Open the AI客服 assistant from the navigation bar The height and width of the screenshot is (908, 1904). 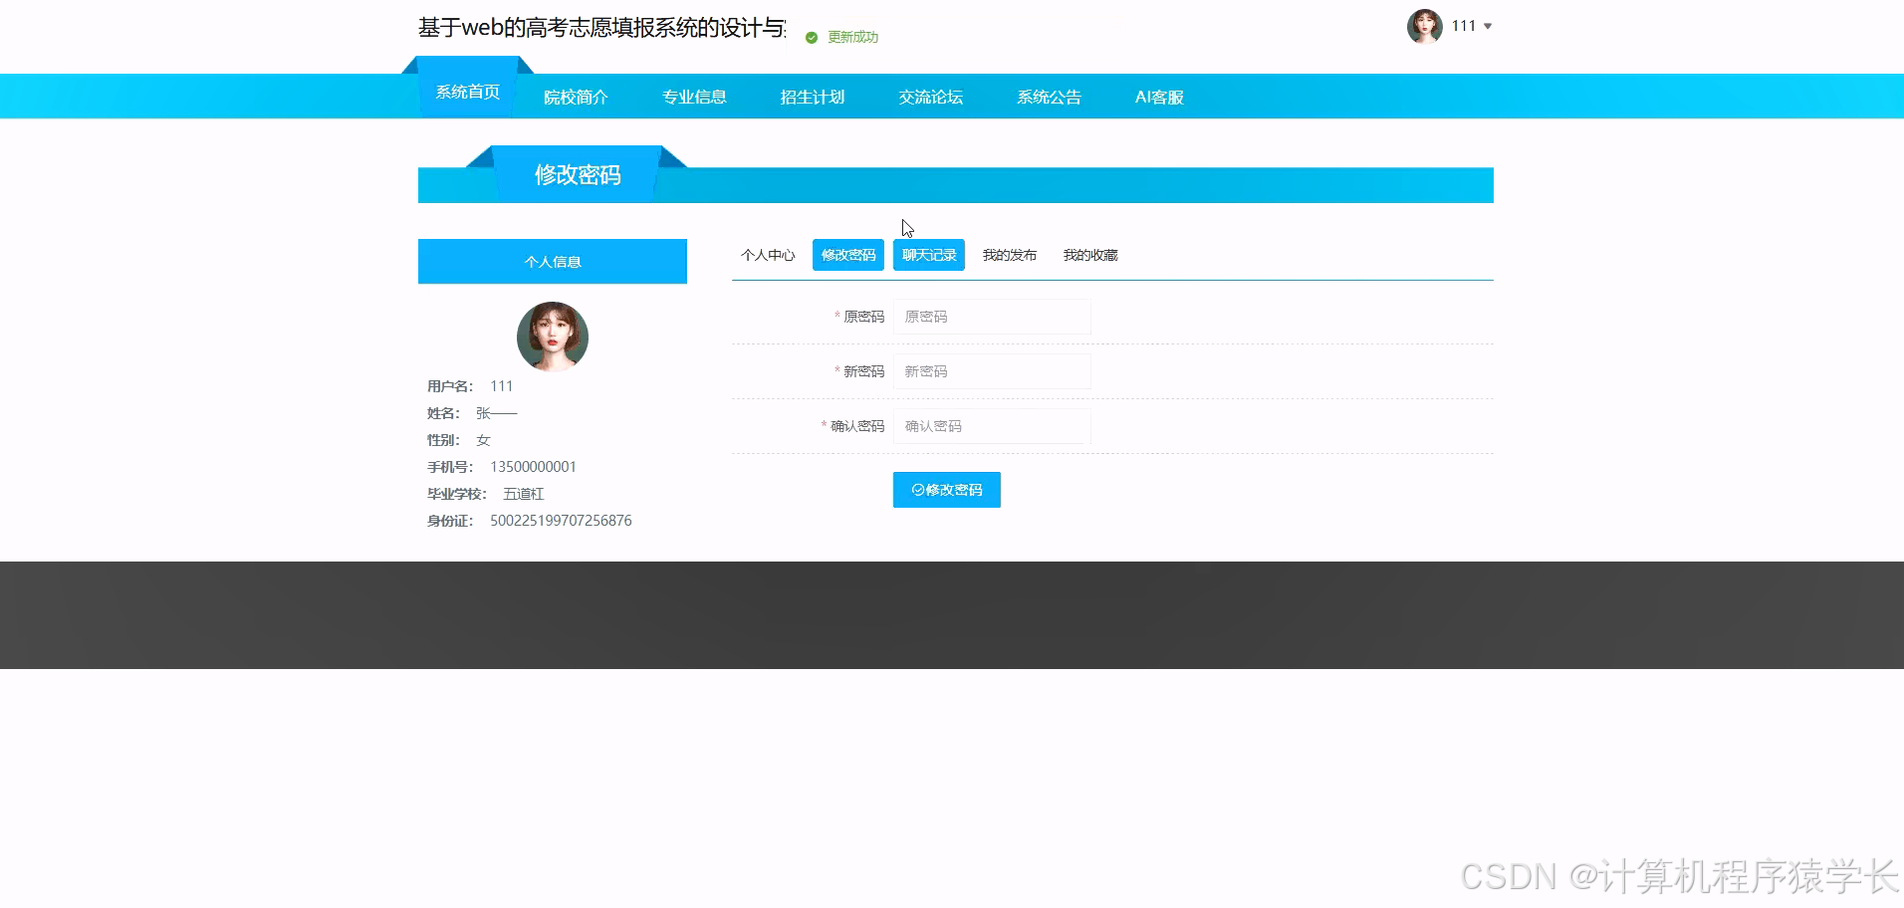pos(1158,97)
